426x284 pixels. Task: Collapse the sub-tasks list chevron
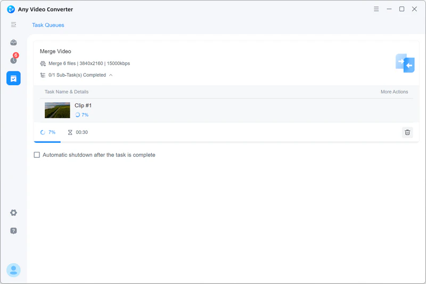pyautogui.click(x=111, y=75)
